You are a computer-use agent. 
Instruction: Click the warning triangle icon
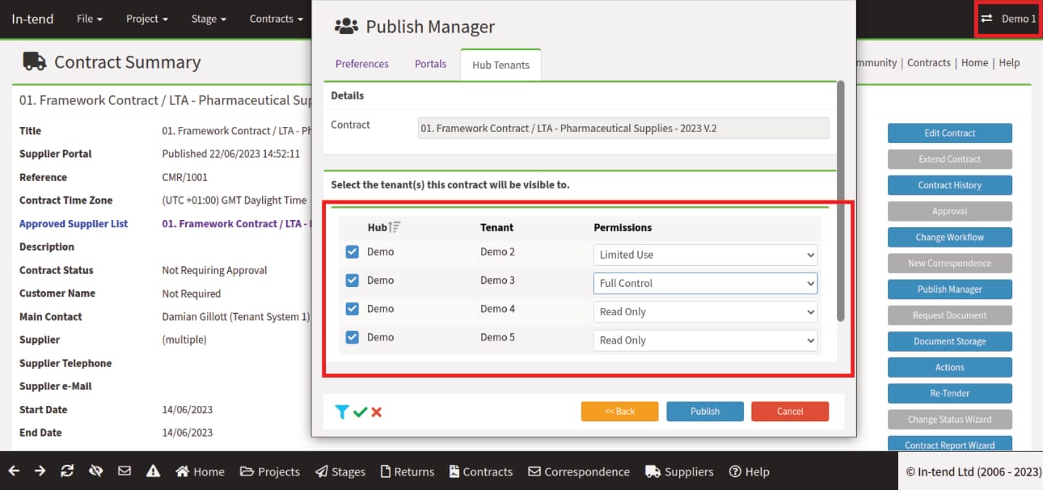tap(153, 471)
